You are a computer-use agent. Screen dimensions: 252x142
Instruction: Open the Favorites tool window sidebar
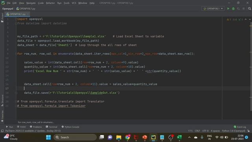[x=2, y=116]
